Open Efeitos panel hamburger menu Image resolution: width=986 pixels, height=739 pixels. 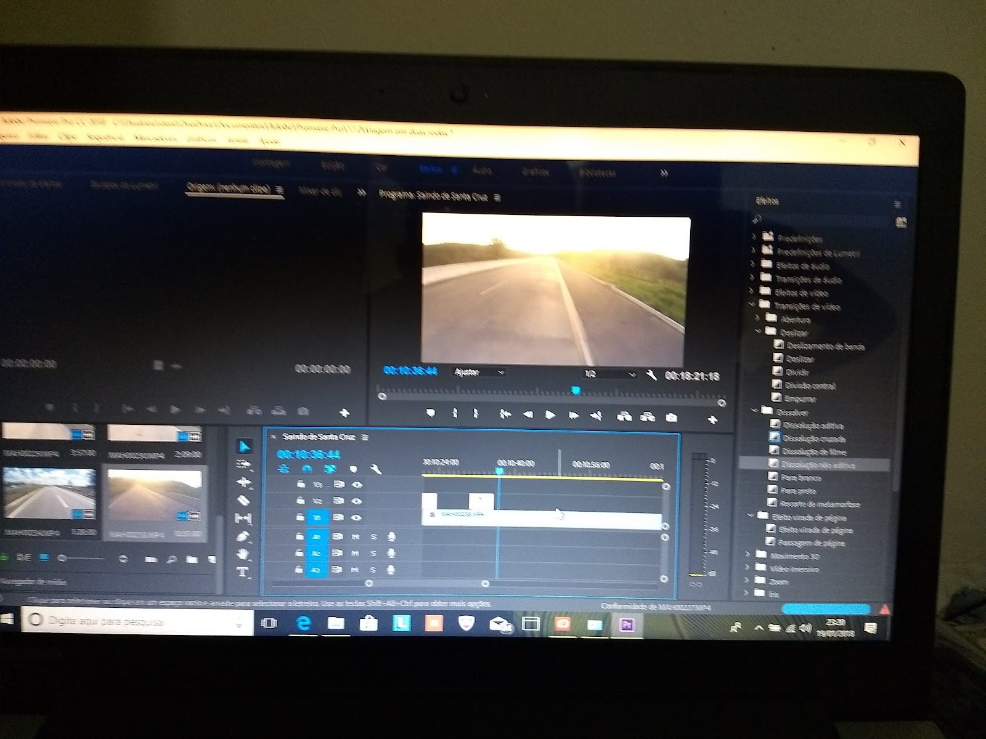click(897, 204)
